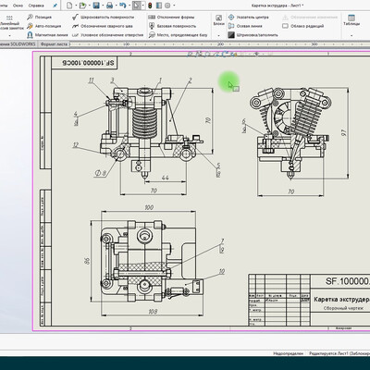The width and height of the screenshot is (370, 370).
Task: Click the Open file icon
Action: tap(82, 6)
